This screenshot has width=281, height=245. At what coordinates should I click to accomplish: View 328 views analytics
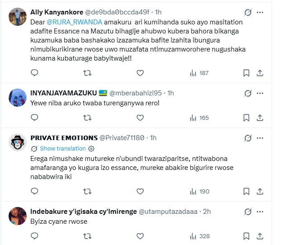click(199, 236)
